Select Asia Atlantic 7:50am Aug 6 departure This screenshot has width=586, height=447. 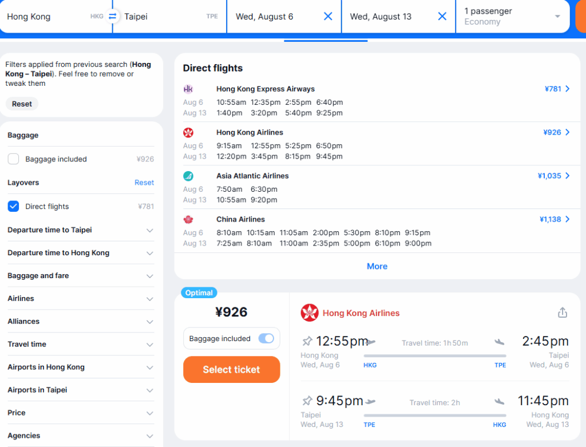229,189
